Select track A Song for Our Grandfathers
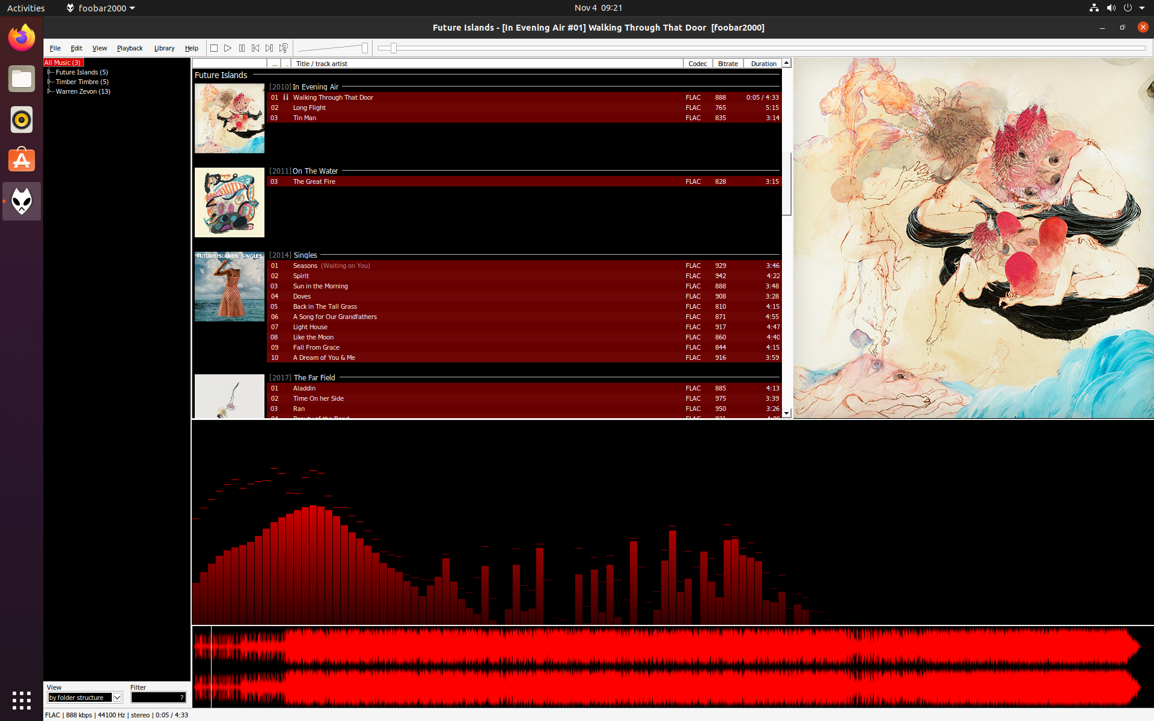 [x=524, y=317]
